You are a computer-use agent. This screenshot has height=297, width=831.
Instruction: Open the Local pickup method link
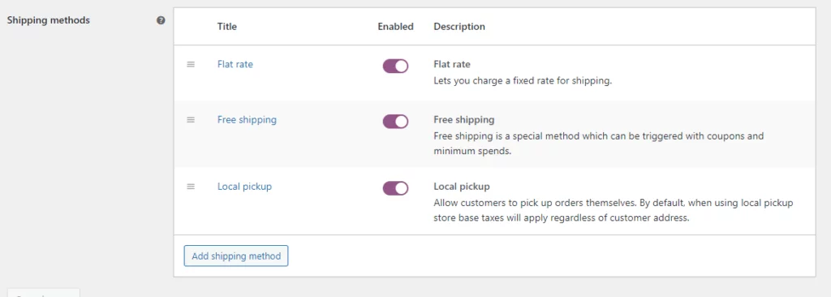tap(244, 187)
